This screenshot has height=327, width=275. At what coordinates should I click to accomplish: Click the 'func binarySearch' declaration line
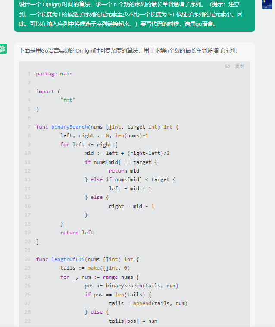pyautogui.click(x=107, y=127)
